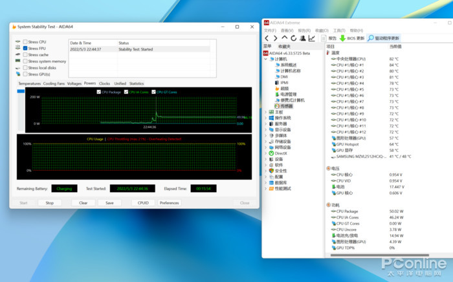Expand the 存储设备 tree node chevron
The image size is (453, 282).
(265, 142)
